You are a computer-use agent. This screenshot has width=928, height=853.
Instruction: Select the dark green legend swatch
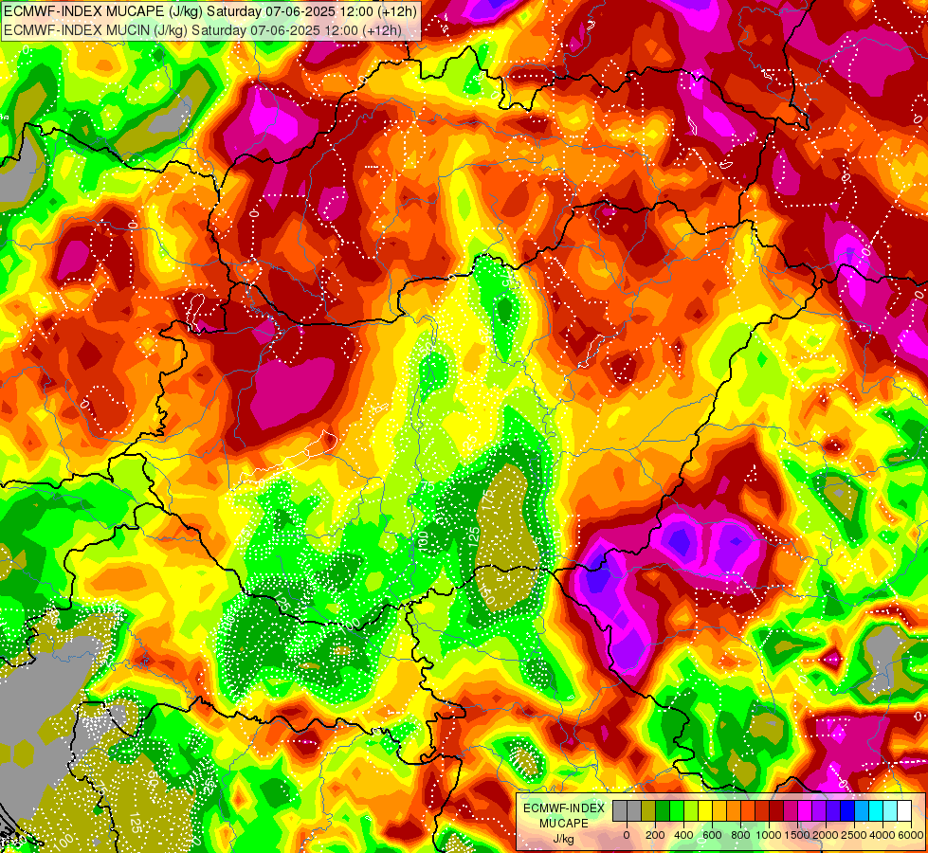tap(663, 810)
